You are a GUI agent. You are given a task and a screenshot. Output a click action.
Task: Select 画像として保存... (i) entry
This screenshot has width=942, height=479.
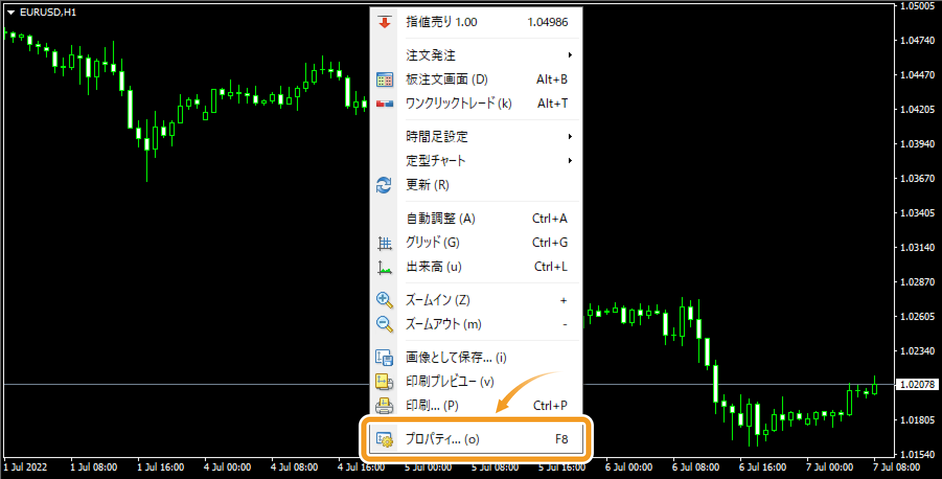point(476,358)
